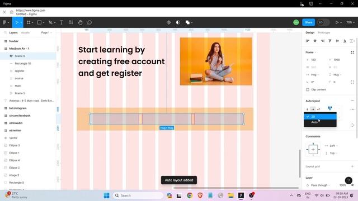
Task: Toggle the Dev Mode switch
Action: pyautogui.click(x=323, y=22)
